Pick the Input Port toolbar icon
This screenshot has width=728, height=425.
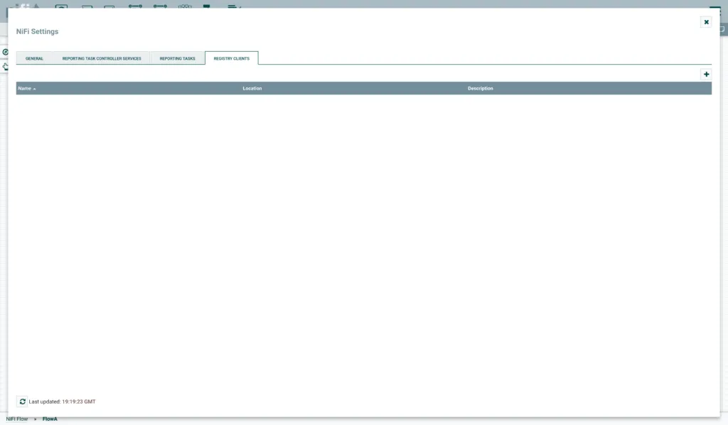[87, 6]
